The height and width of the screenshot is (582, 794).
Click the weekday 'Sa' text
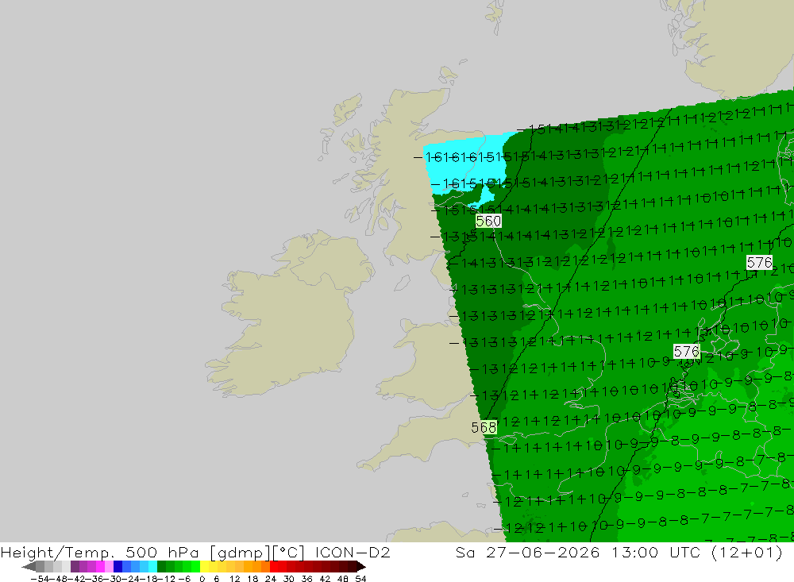[x=465, y=553]
